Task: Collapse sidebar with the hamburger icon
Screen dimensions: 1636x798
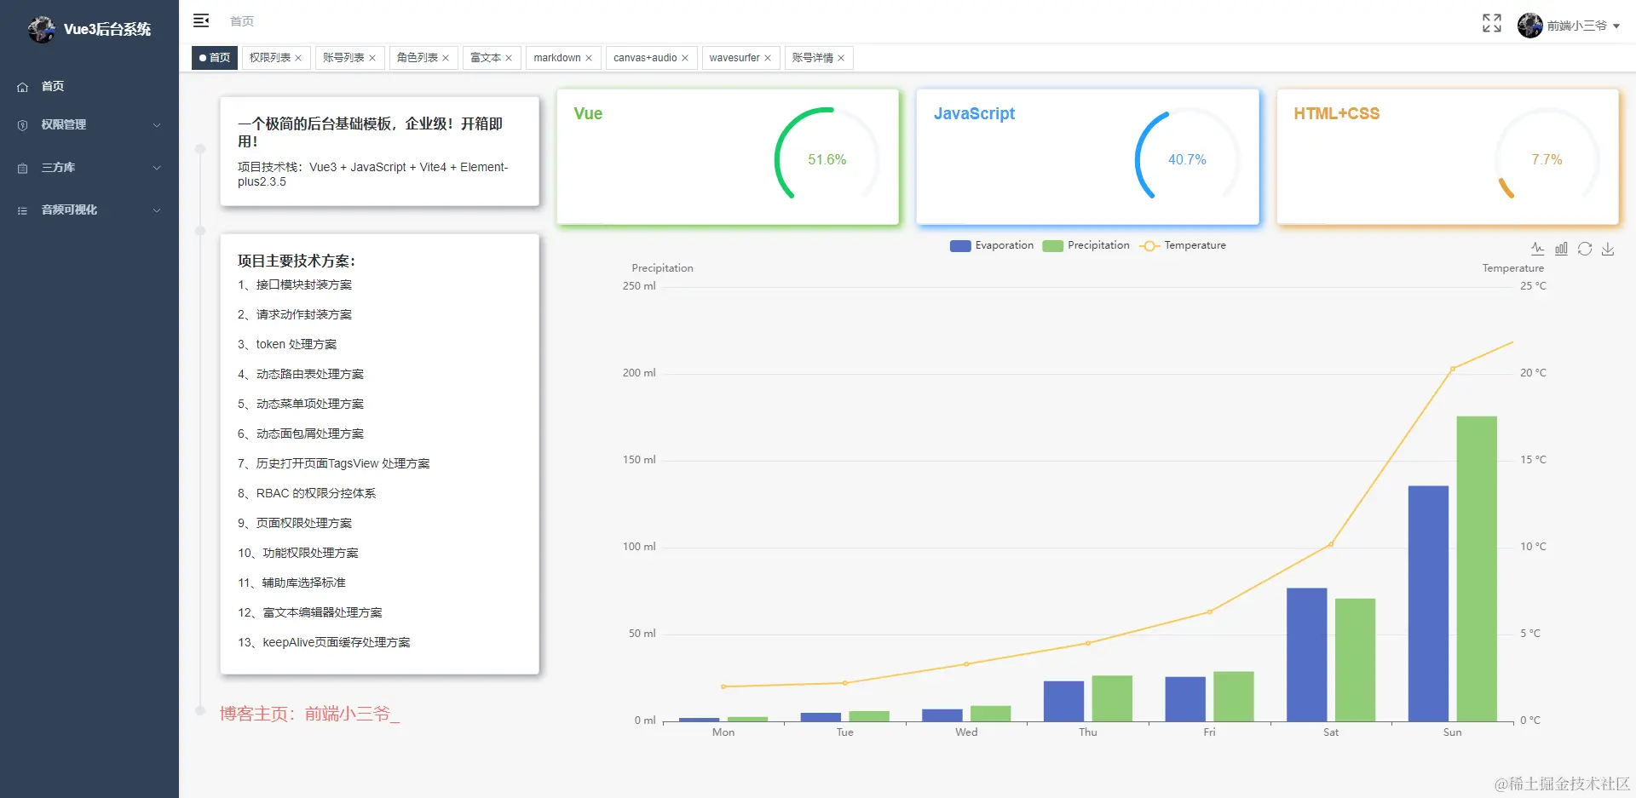Action: (x=201, y=20)
